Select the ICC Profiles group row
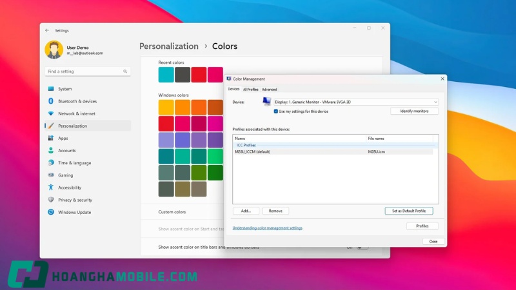 (333, 145)
